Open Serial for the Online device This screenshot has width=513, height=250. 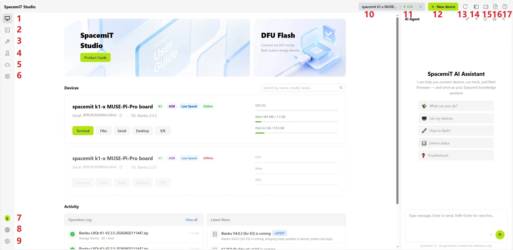tap(122, 131)
